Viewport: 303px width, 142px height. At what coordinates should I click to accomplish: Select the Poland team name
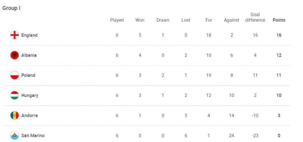click(28, 75)
